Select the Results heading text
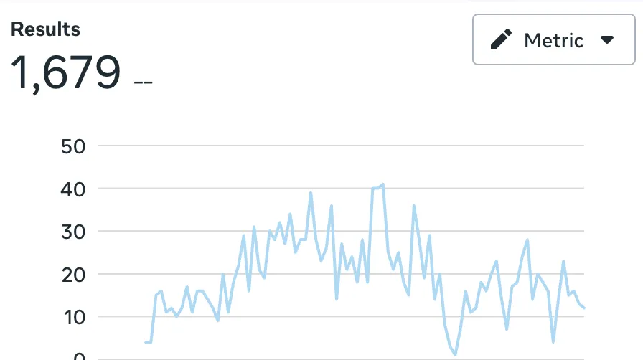The image size is (643, 360). coord(45,29)
